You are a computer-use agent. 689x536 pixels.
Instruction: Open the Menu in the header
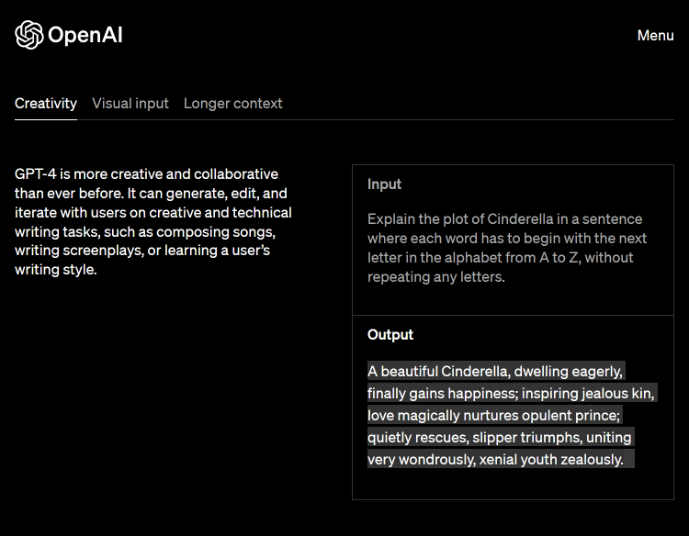[655, 35]
